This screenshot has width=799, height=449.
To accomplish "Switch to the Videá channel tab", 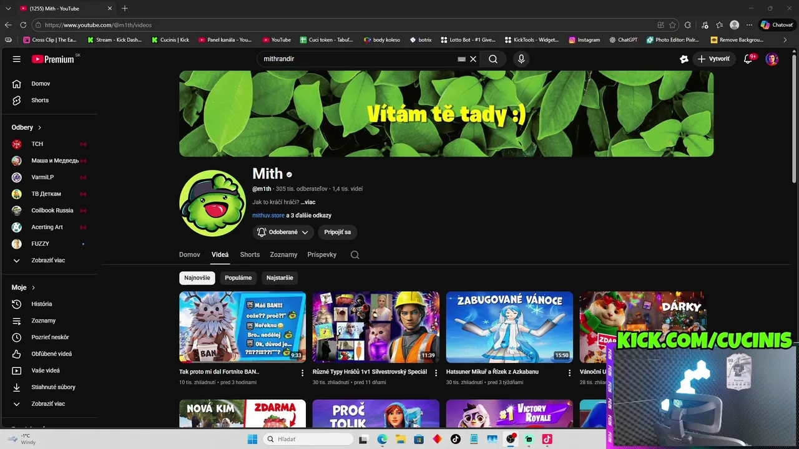I will 220,254.
